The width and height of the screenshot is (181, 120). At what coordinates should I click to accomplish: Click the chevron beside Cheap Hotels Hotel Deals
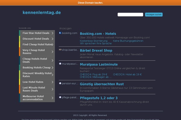52,60
